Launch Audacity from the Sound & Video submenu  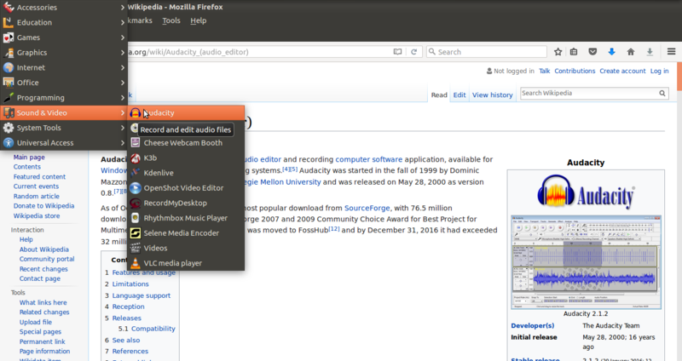coord(186,113)
